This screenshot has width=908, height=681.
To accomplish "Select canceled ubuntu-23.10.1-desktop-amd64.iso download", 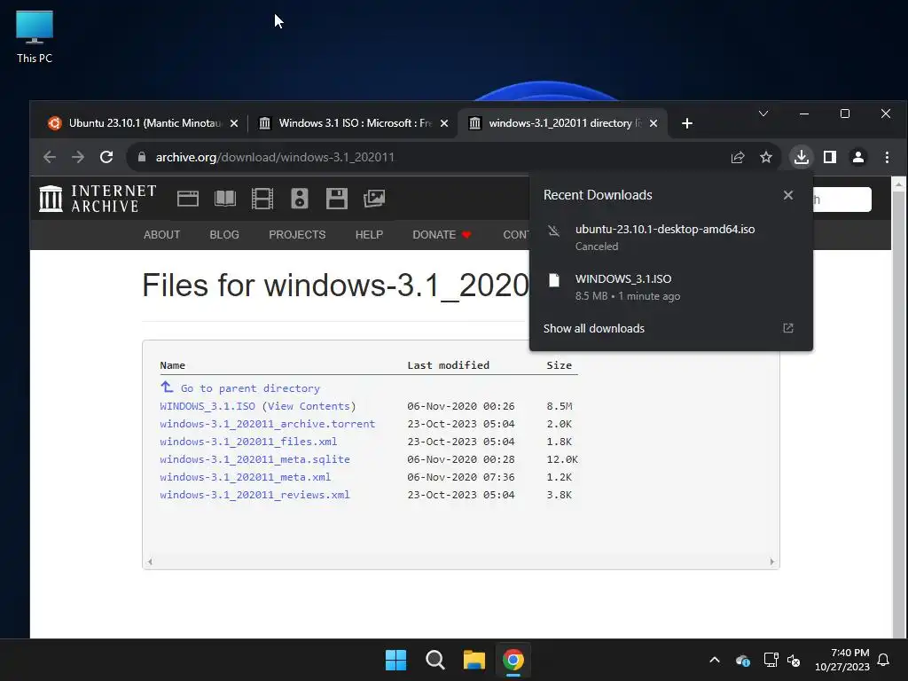I will pos(670,238).
